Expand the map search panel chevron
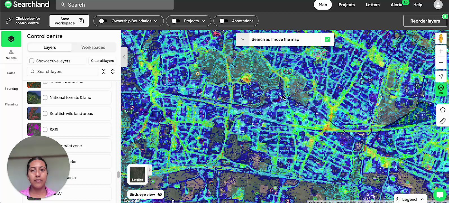The height and width of the screenshot is (203, 449). click(243, 39)
